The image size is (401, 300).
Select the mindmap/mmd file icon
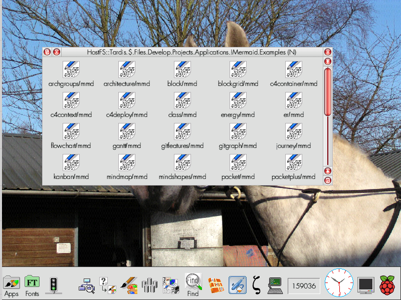[x=127, y=162]
